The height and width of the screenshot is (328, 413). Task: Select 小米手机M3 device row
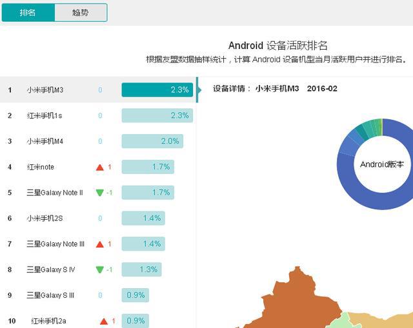coord(98,90)
